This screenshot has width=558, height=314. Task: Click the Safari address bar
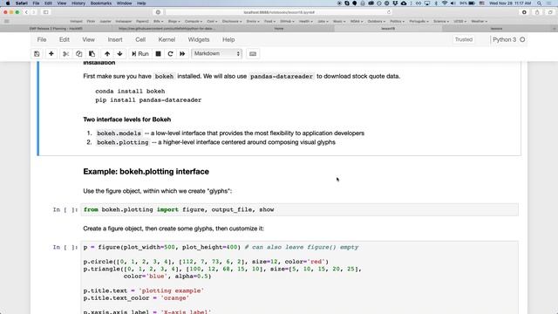(279, 12)
